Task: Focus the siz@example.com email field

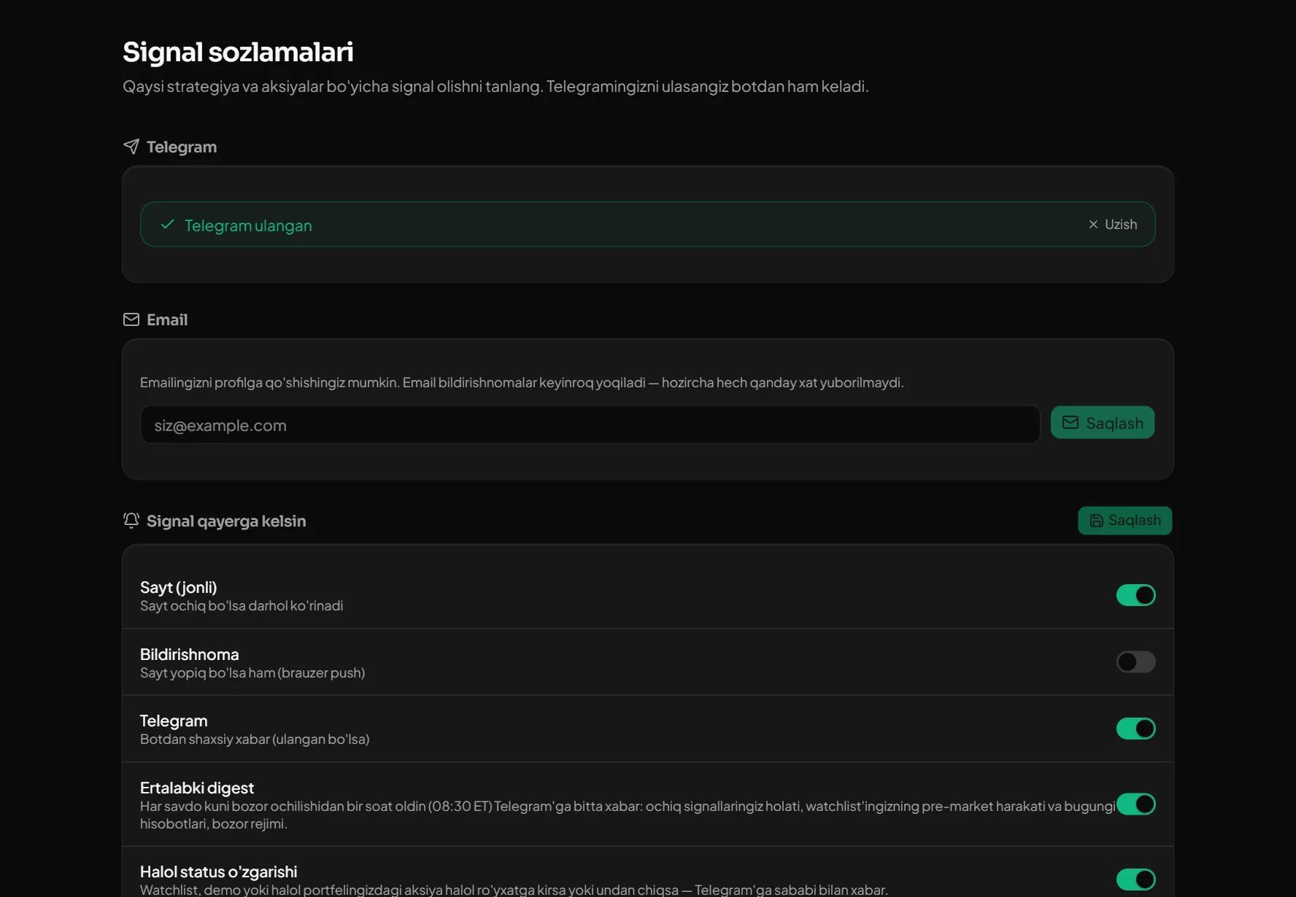Action: tap(590, 425)
